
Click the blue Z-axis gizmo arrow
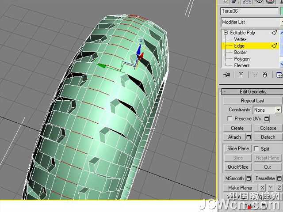pos(138,50)
